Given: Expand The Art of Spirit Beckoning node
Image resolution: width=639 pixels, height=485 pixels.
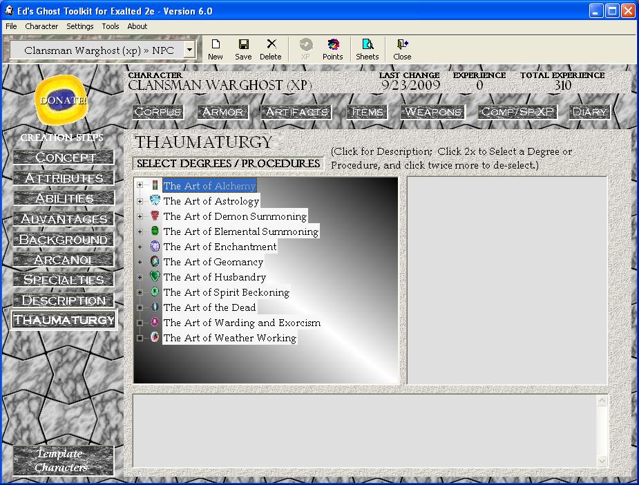Looking at the screenshot, I should (140, 293).
